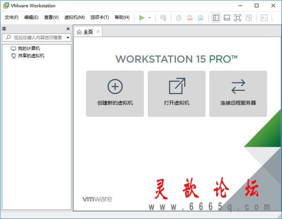Image resolution: width=282 pixels, height=219 pixels.
Task: Open the snapshot manager icon
Action: click(201, 17)
